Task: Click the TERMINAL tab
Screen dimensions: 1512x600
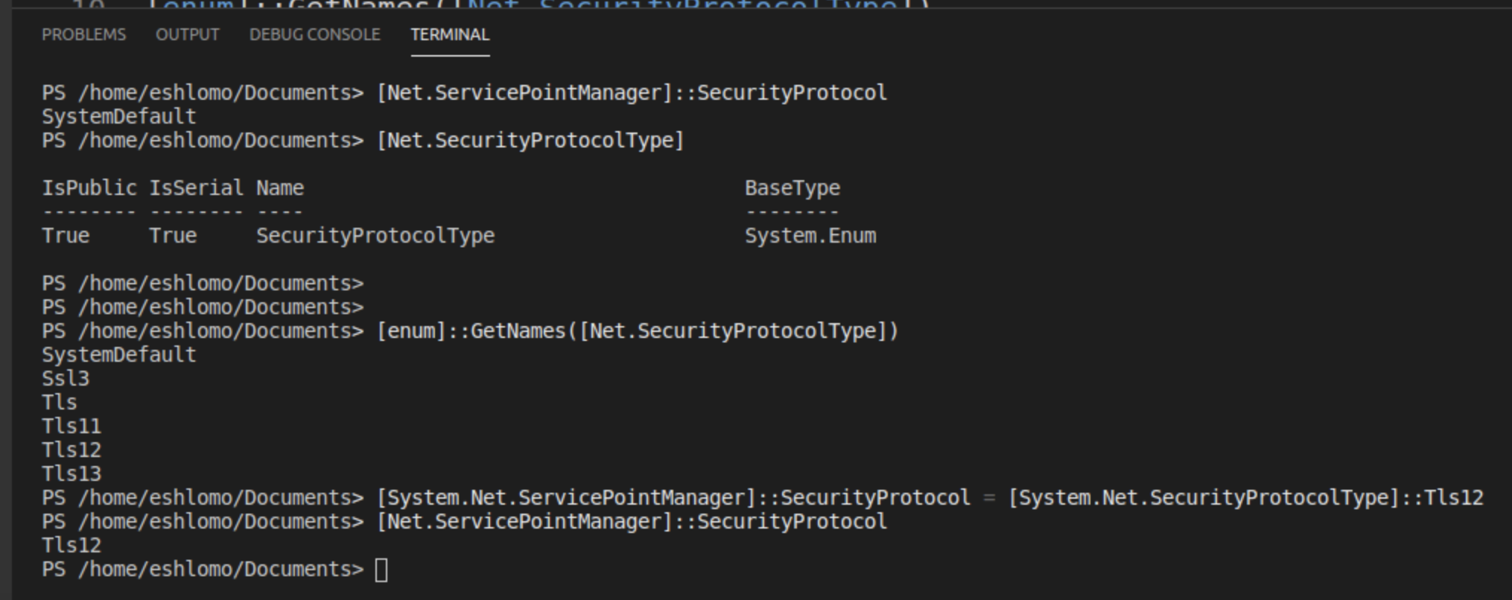Action: pos(450,35)
